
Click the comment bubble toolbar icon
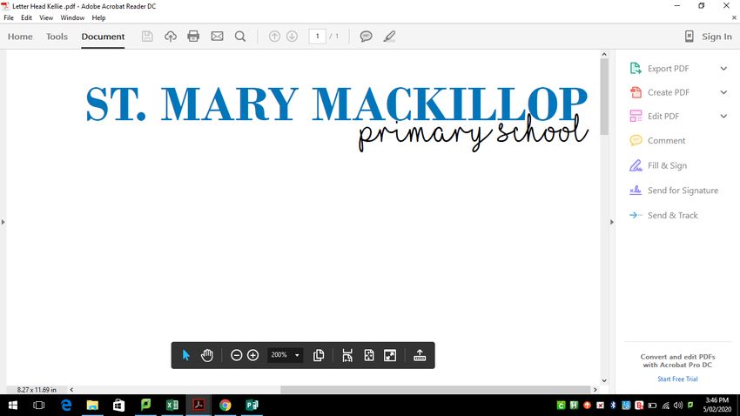pos(366,37)
